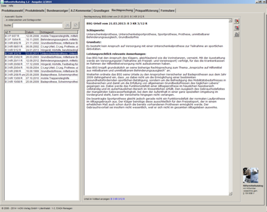Click into the Suche input field
267x212 pixels.
38,26
